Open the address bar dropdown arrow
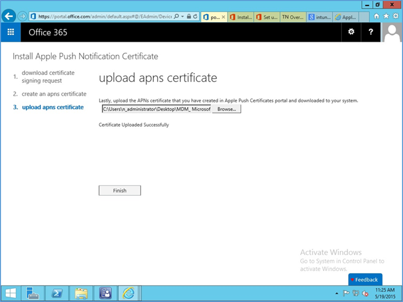 click(x=182, y=16)
